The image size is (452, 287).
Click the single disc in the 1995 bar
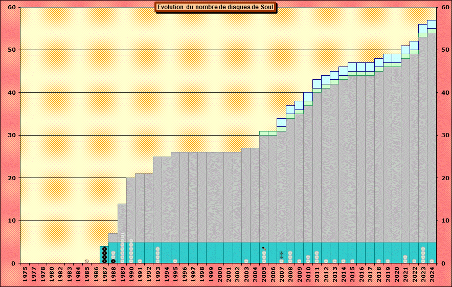click(175, 261)
